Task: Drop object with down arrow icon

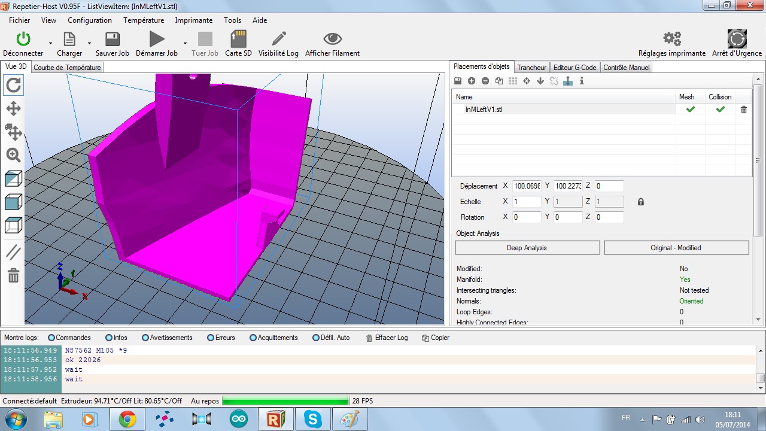Action: (x=540, y=81)
